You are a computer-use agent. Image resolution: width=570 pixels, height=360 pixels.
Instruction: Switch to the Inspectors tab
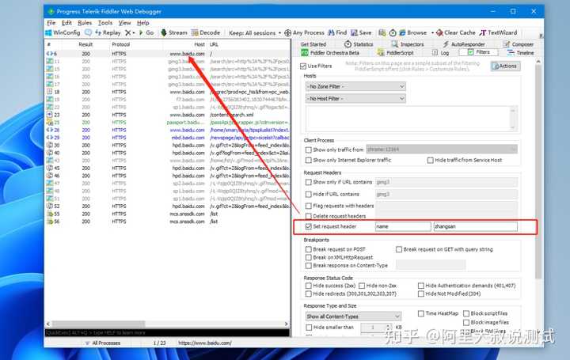tap(408, 44)
